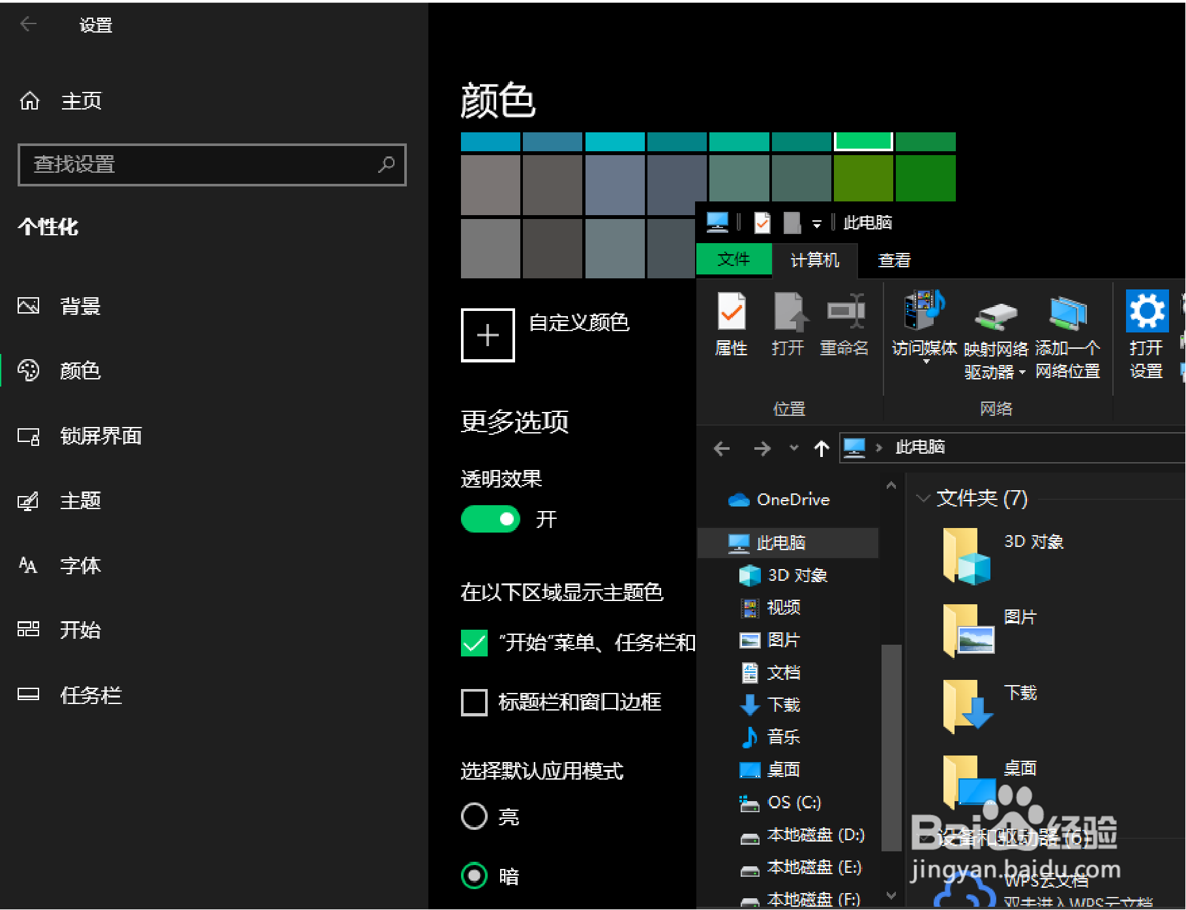
Task: Click the 自定义颜色 button
Action: point(488,334)
